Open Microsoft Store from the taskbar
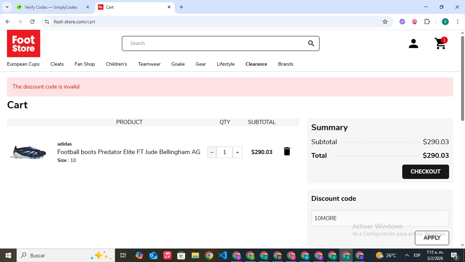 point(181,256)
